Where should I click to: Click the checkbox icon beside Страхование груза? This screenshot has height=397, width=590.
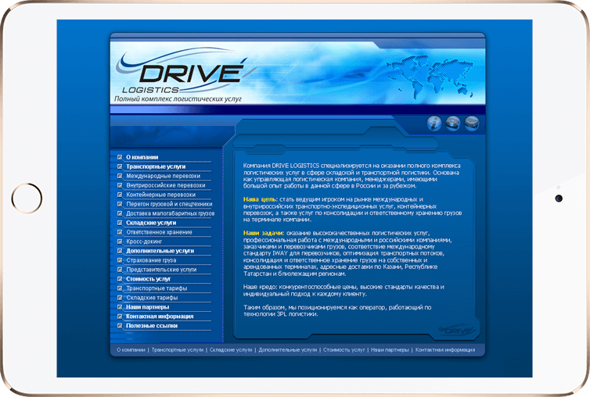(x=120, y=260)
